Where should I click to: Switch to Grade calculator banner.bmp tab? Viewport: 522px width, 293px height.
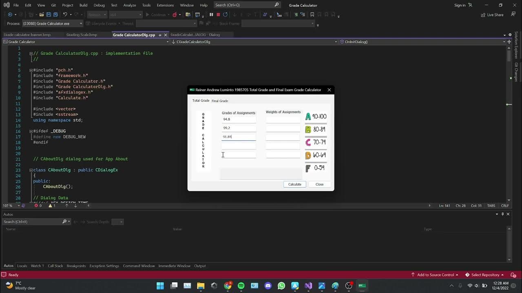(x=27, y=35)
